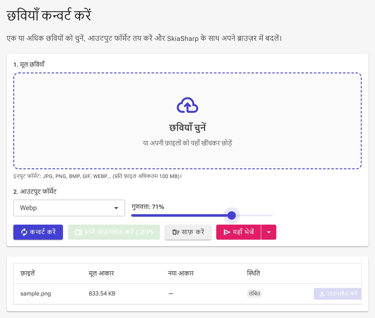Click the 'स्थिति' column header
This screenshot has width=375, height=318.
(253, 273)
